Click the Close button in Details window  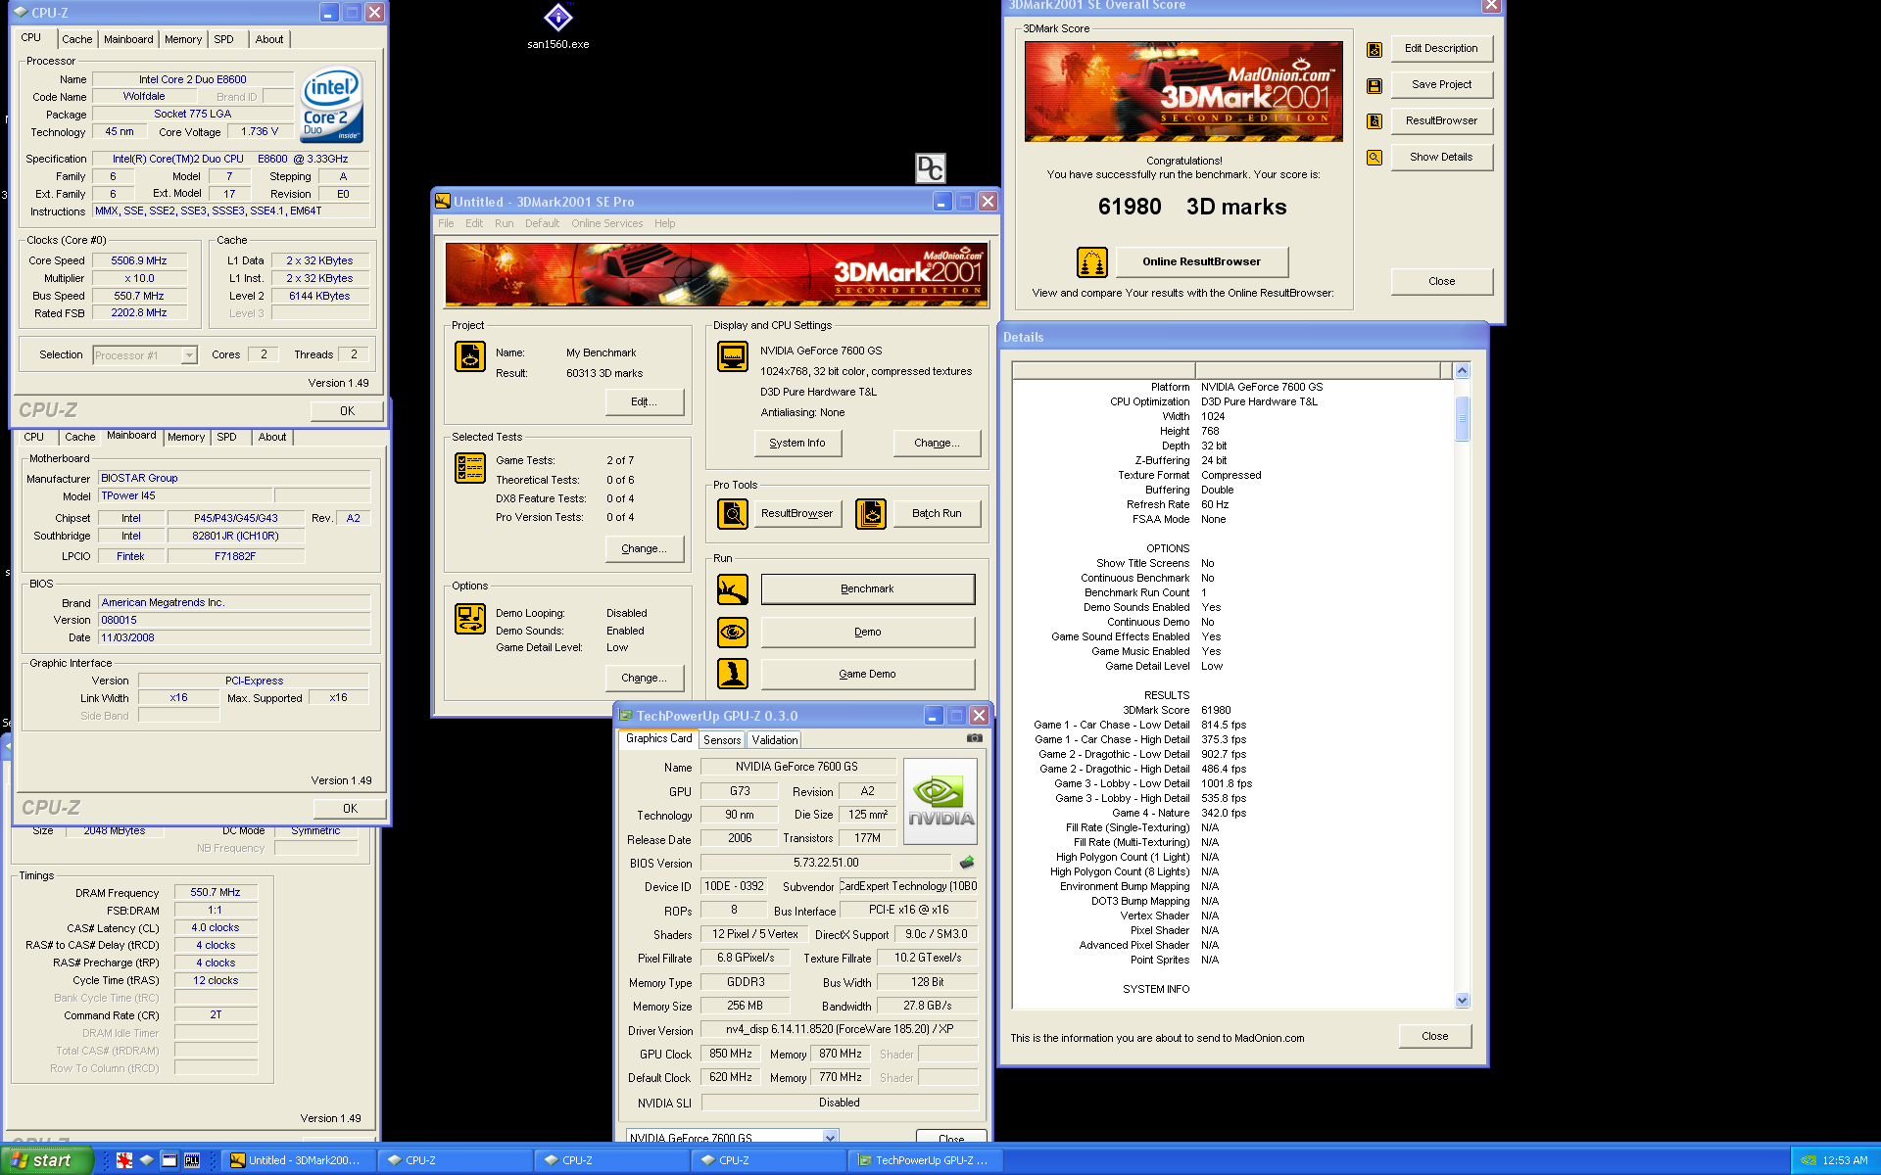point(1434,1037)
